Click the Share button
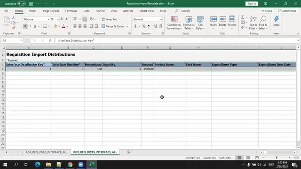The height and width of the screenshot is (169, 301). (x=267, y=11)
